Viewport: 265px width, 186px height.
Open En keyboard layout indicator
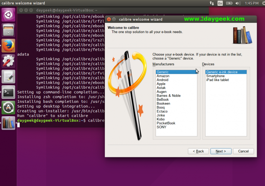click(220, 3)
